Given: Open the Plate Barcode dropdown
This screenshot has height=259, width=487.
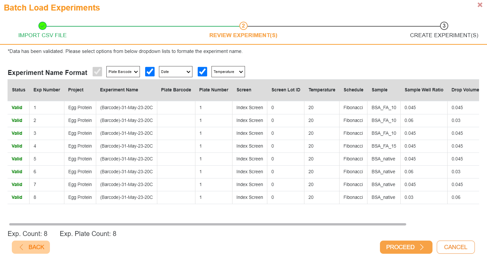Looking at the screenshot, I should (123, 71).
